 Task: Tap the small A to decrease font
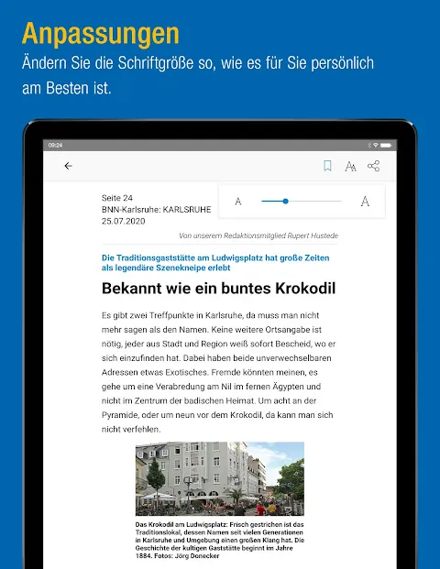click(x=238, y=202)
